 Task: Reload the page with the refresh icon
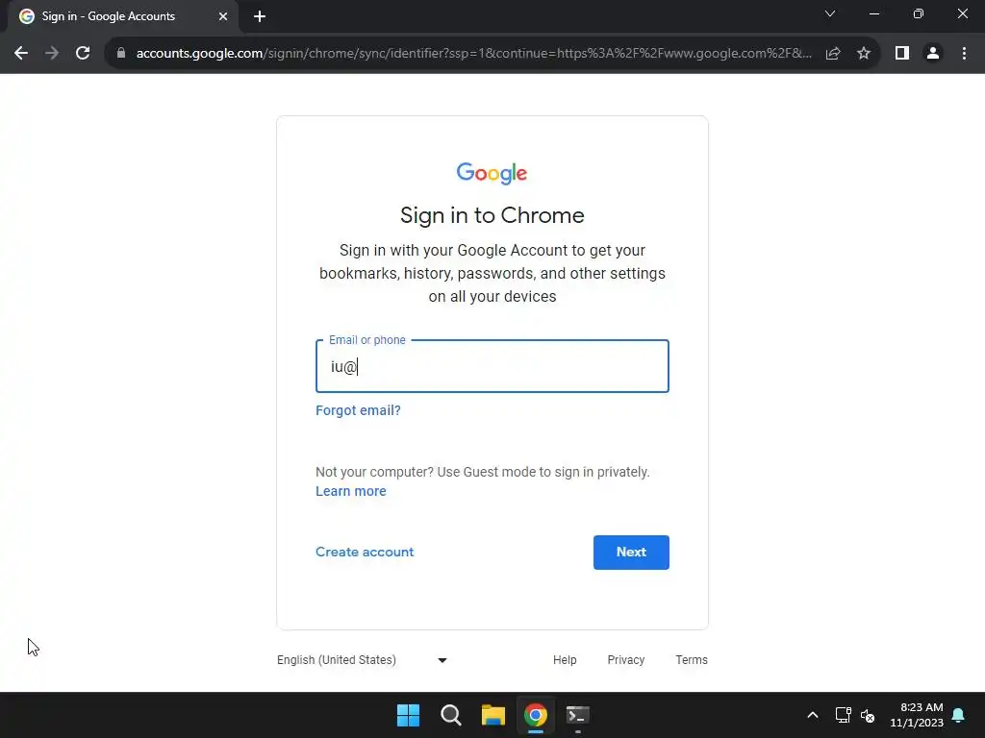point(83,54)
